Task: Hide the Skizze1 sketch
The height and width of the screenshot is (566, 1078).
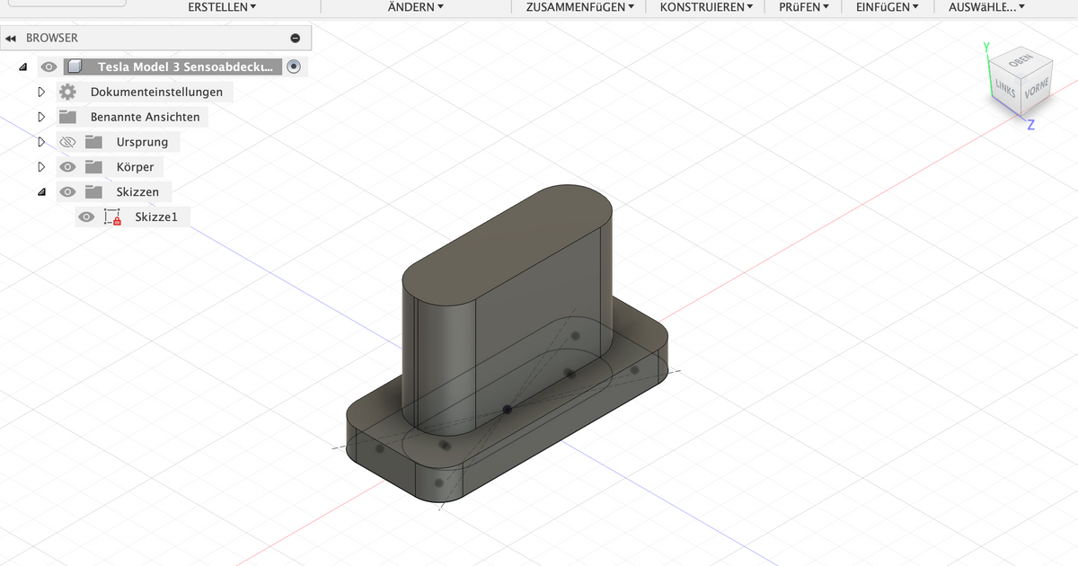Action: click(x=86, y=217)
